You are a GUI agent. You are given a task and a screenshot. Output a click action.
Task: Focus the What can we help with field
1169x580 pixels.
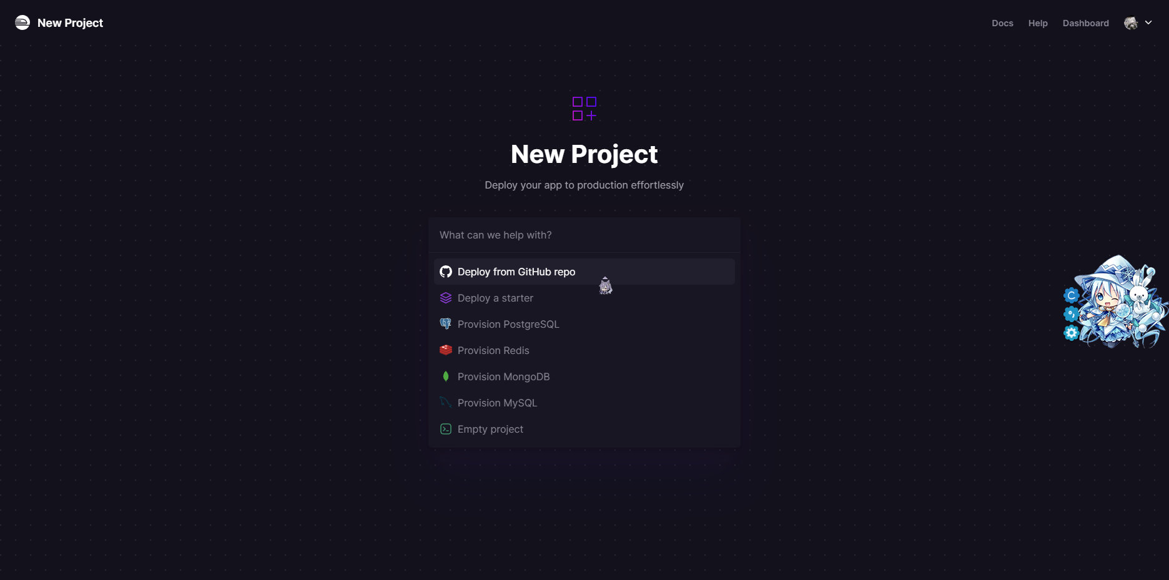584,235
